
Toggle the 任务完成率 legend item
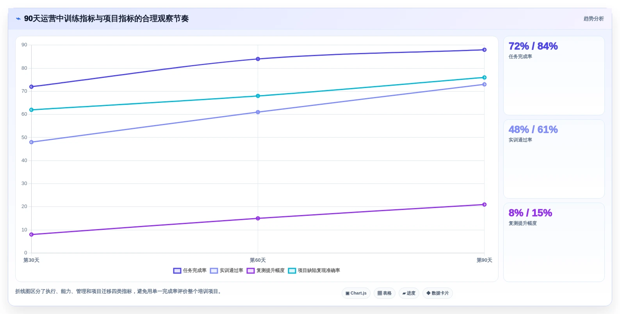190,270
